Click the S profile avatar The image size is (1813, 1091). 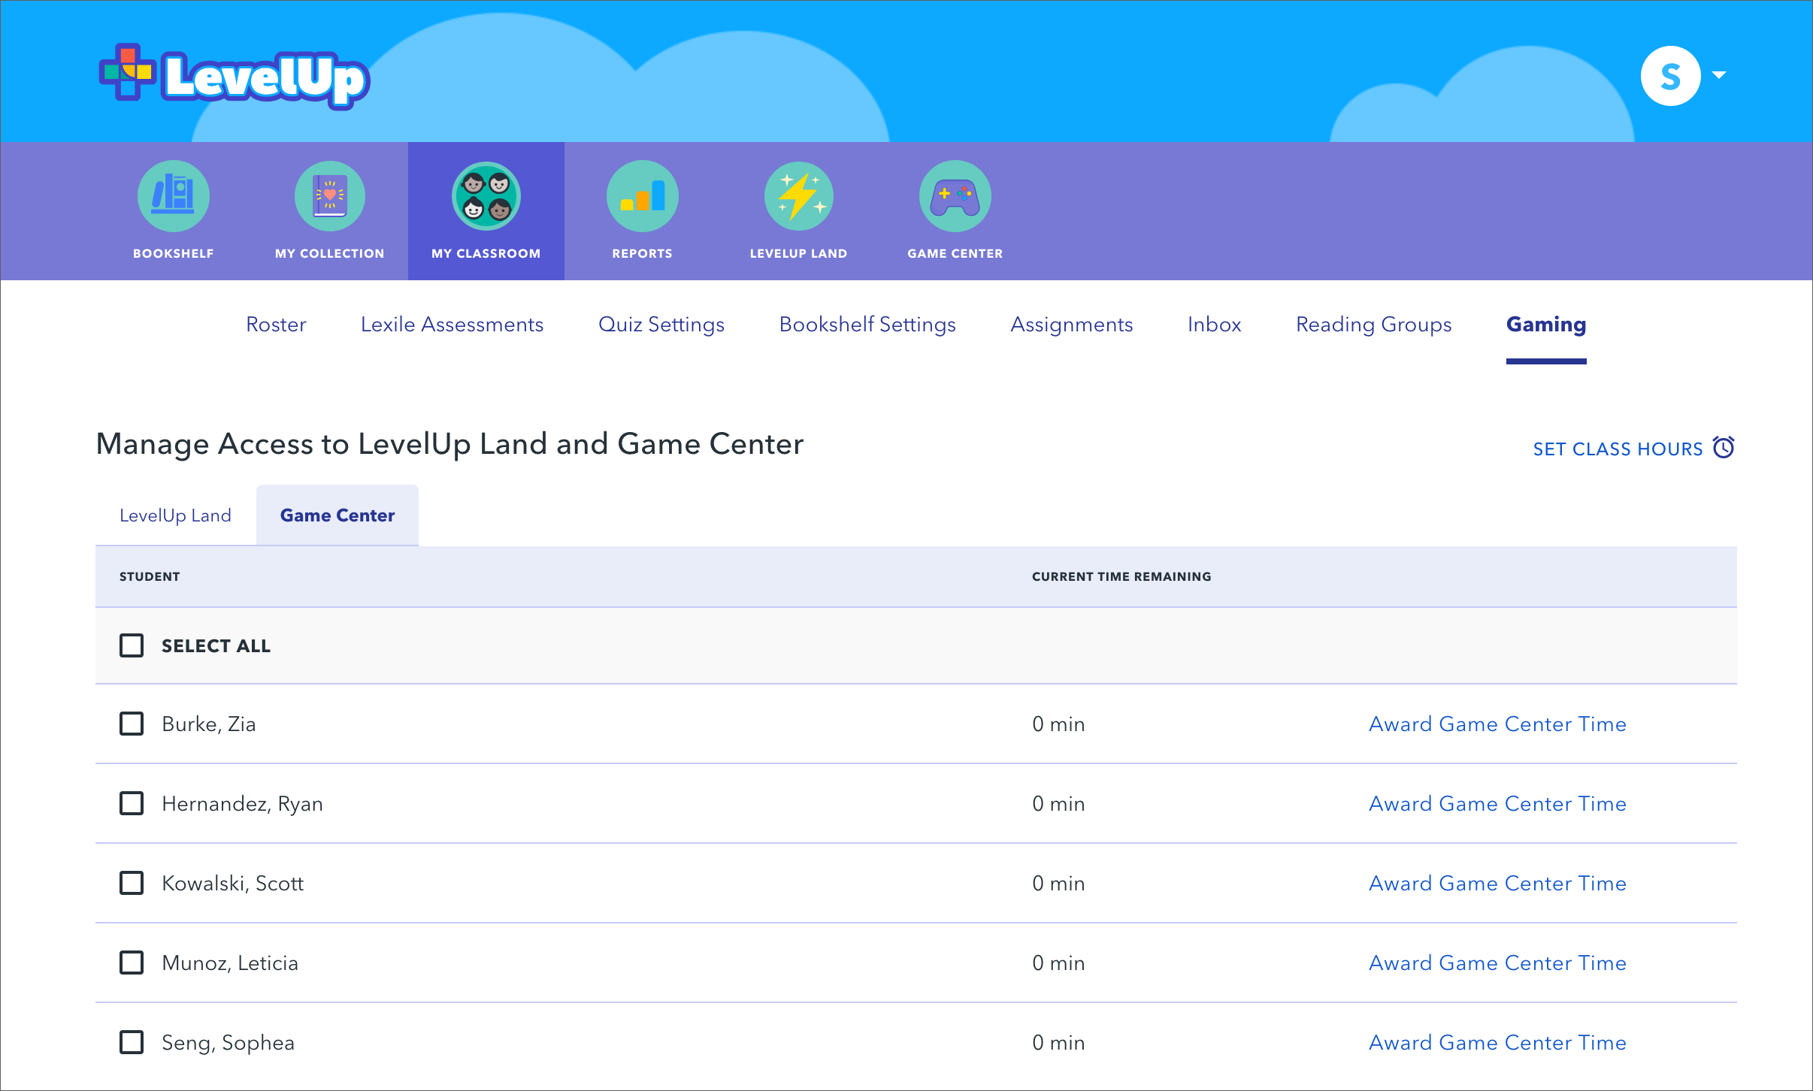(1670, 76)
